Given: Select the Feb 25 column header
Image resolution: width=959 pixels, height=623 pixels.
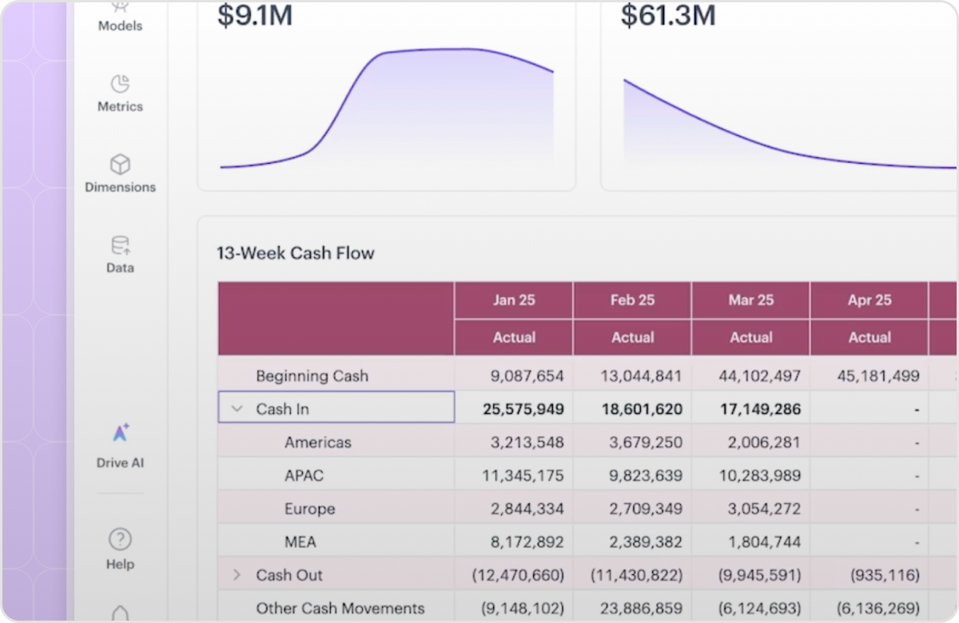Looking at the screenshot, I should click(632, 300).
